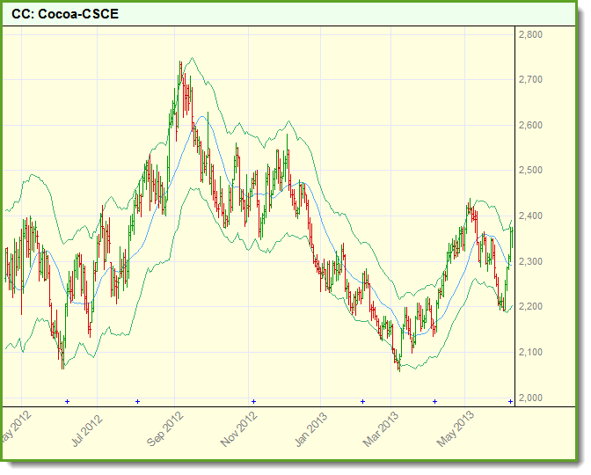
Task: Select the 2,700 price axis label
Action: coord(530,80)
